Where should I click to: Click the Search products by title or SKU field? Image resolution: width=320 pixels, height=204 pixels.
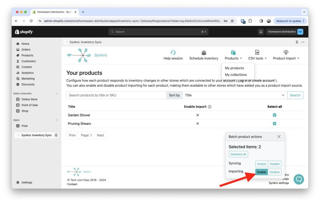[116, 95]
